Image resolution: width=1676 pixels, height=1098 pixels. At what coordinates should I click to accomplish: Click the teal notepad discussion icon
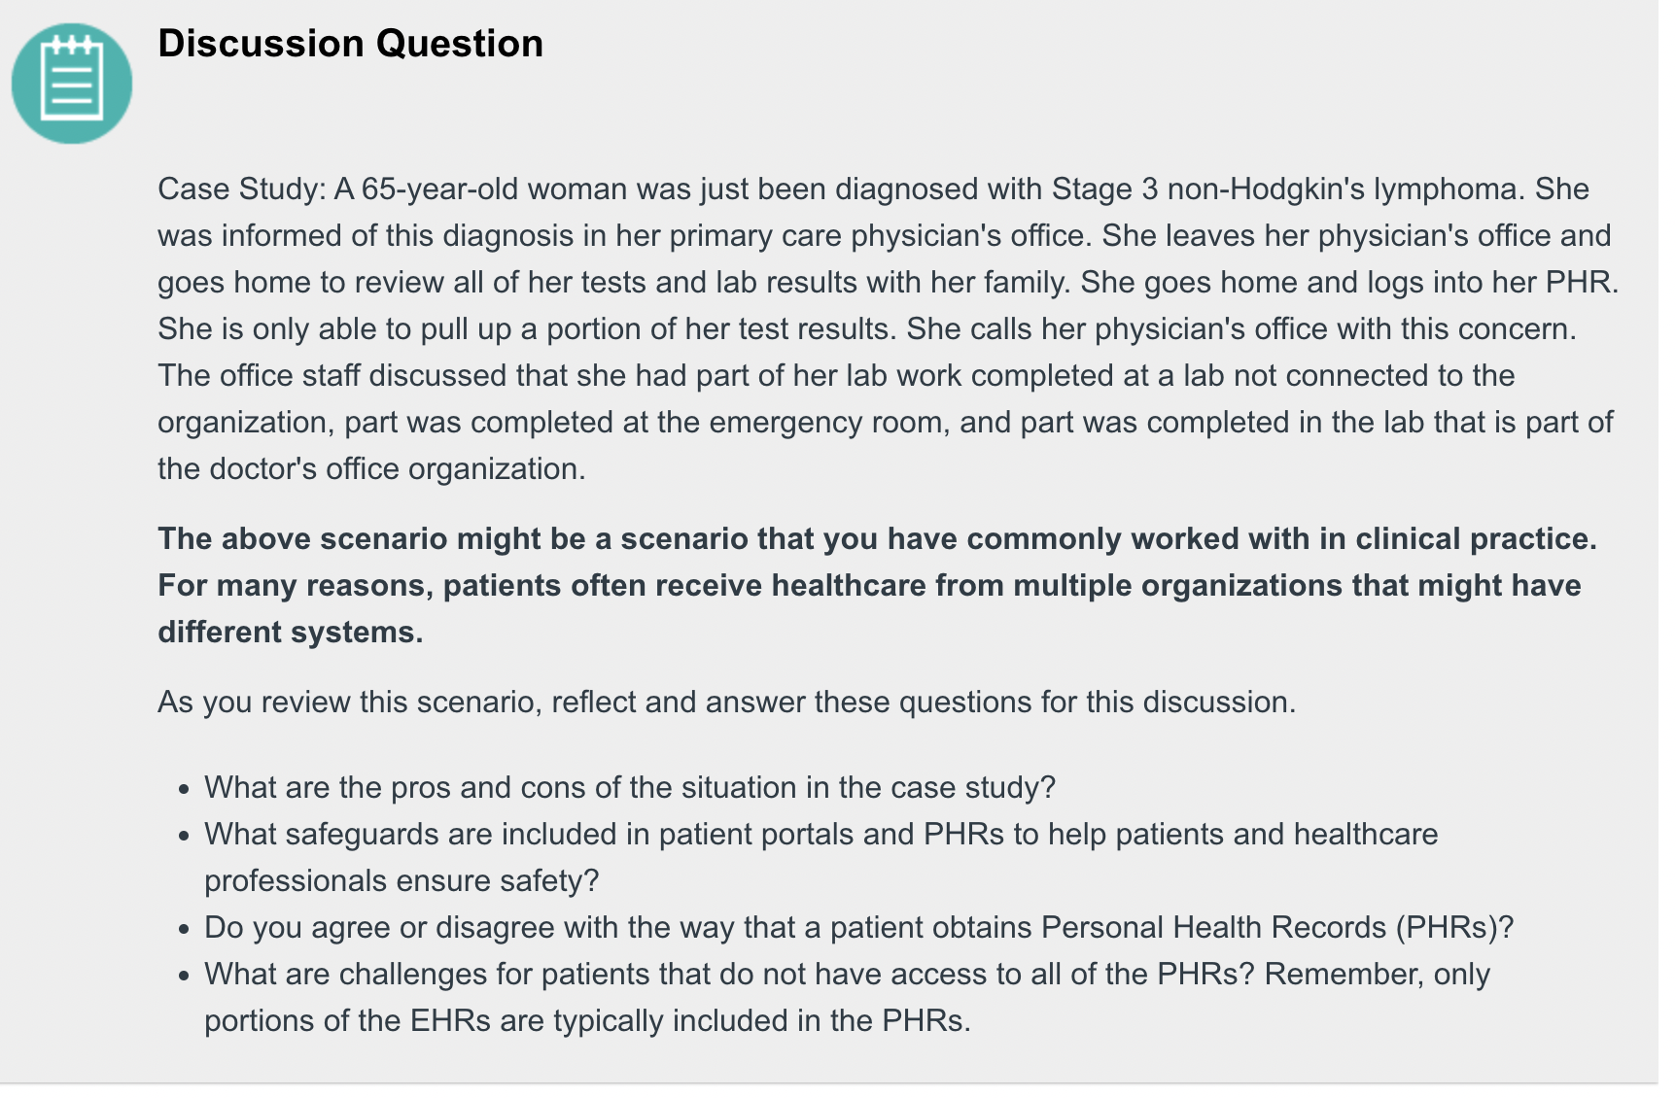click(72, 84)
